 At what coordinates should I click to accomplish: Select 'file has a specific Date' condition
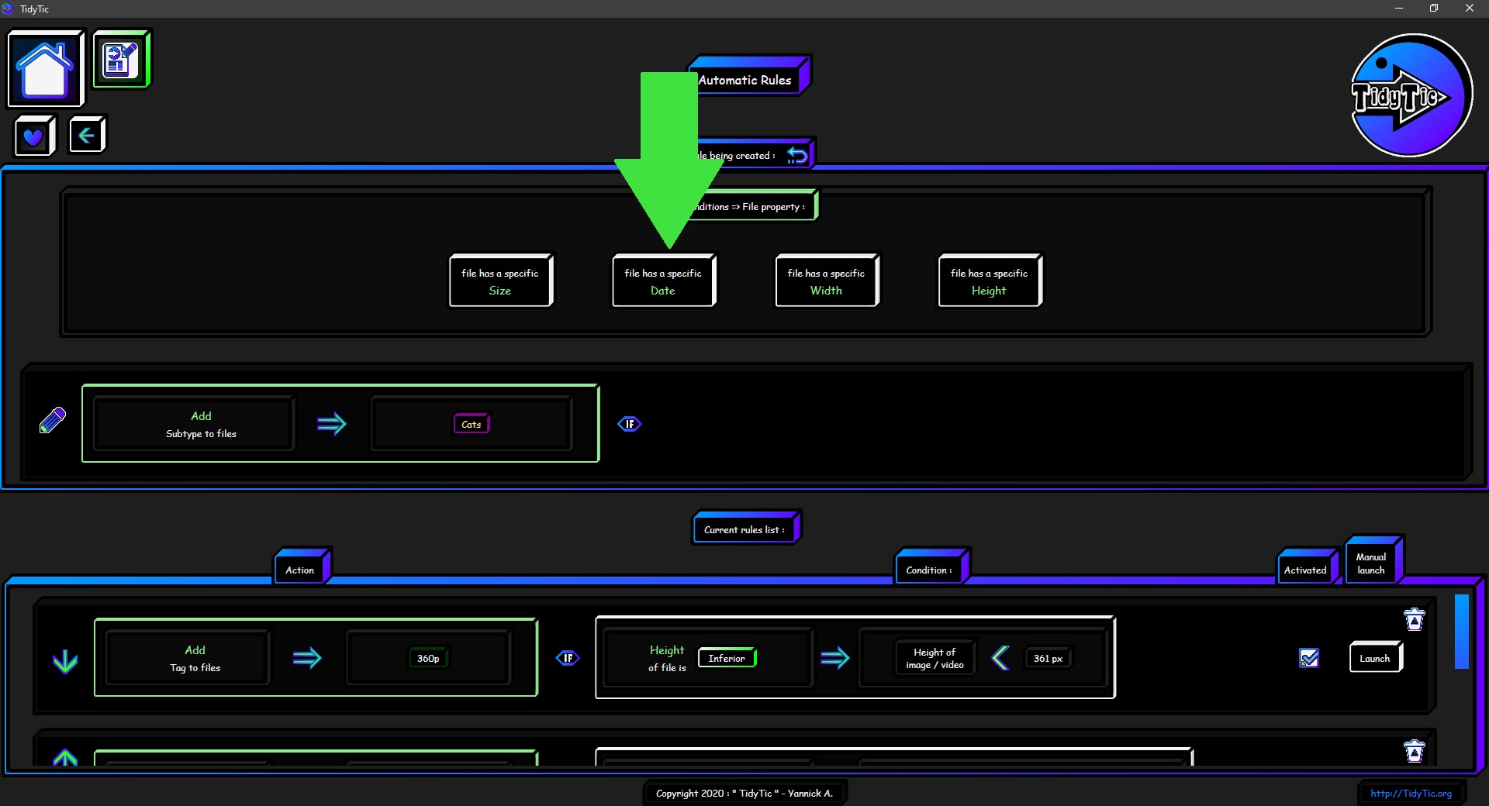coord(663,281)
